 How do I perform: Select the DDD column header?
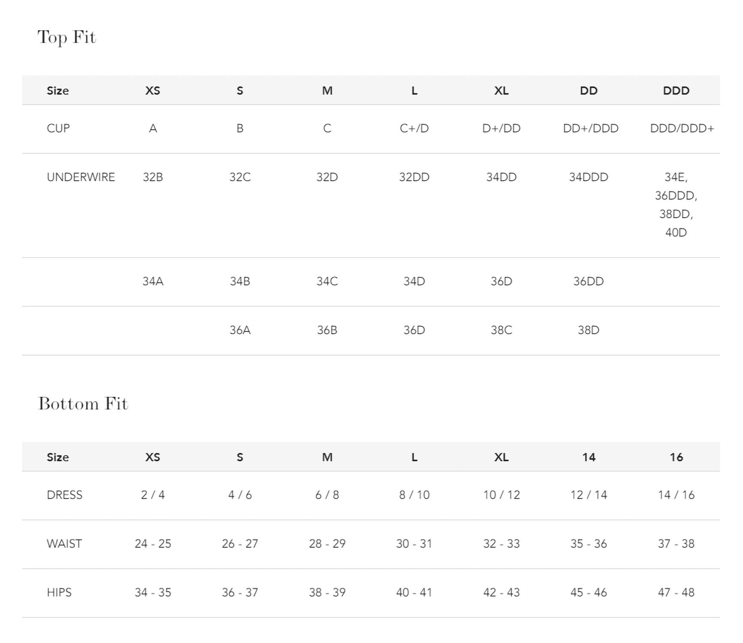676,91
